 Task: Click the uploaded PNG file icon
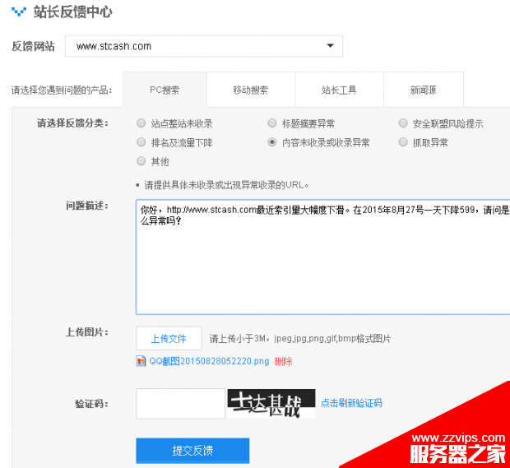click(x=141, y=361)
